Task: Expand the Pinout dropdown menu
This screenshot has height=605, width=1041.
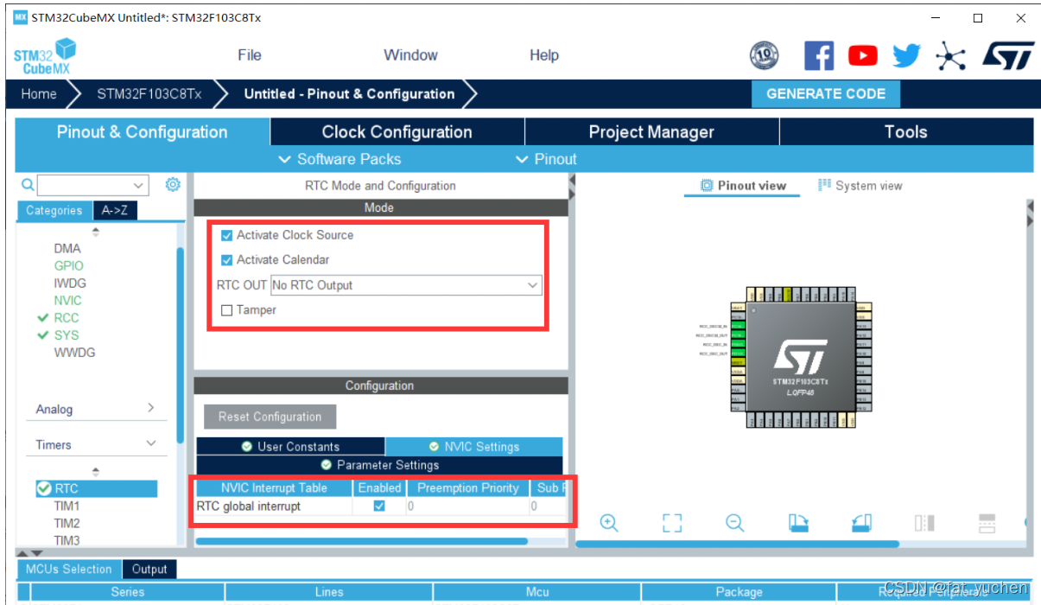Action: tap(545, 159)
